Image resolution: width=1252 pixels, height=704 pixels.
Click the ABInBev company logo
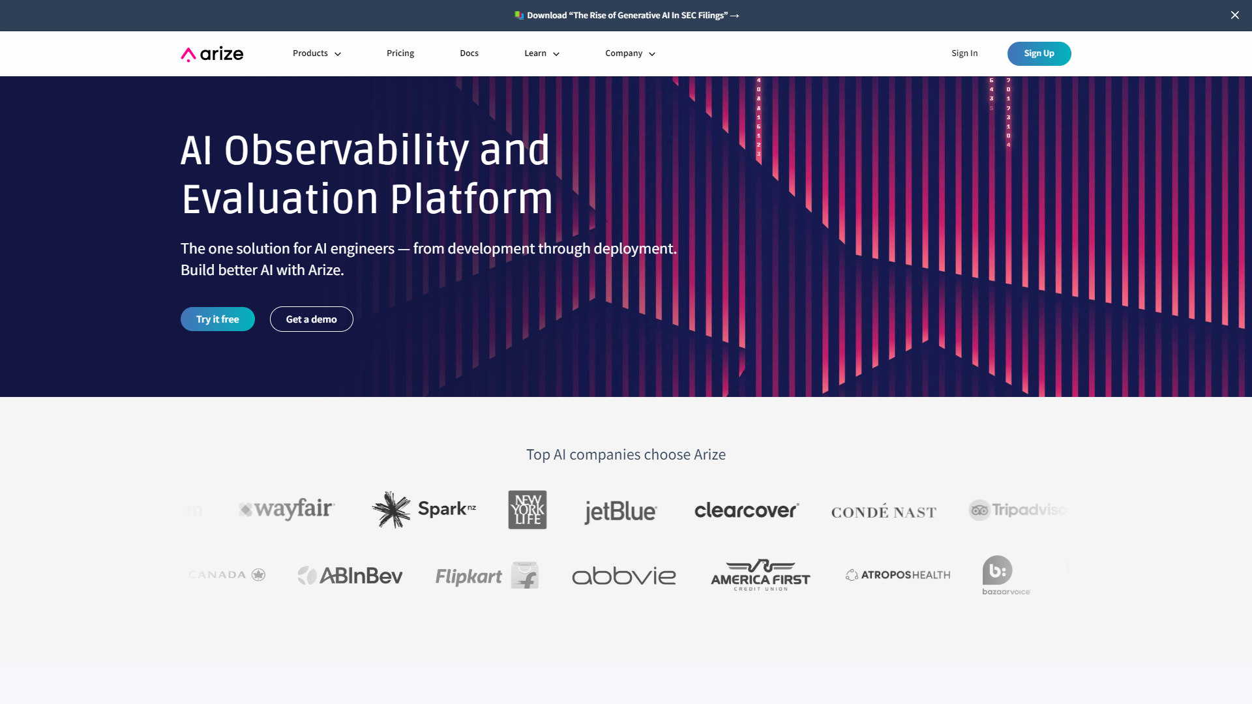(350, 574)
